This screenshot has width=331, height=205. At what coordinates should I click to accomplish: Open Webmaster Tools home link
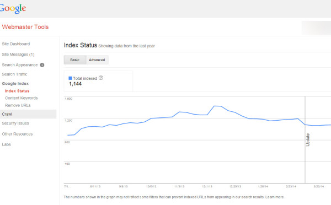25,27
